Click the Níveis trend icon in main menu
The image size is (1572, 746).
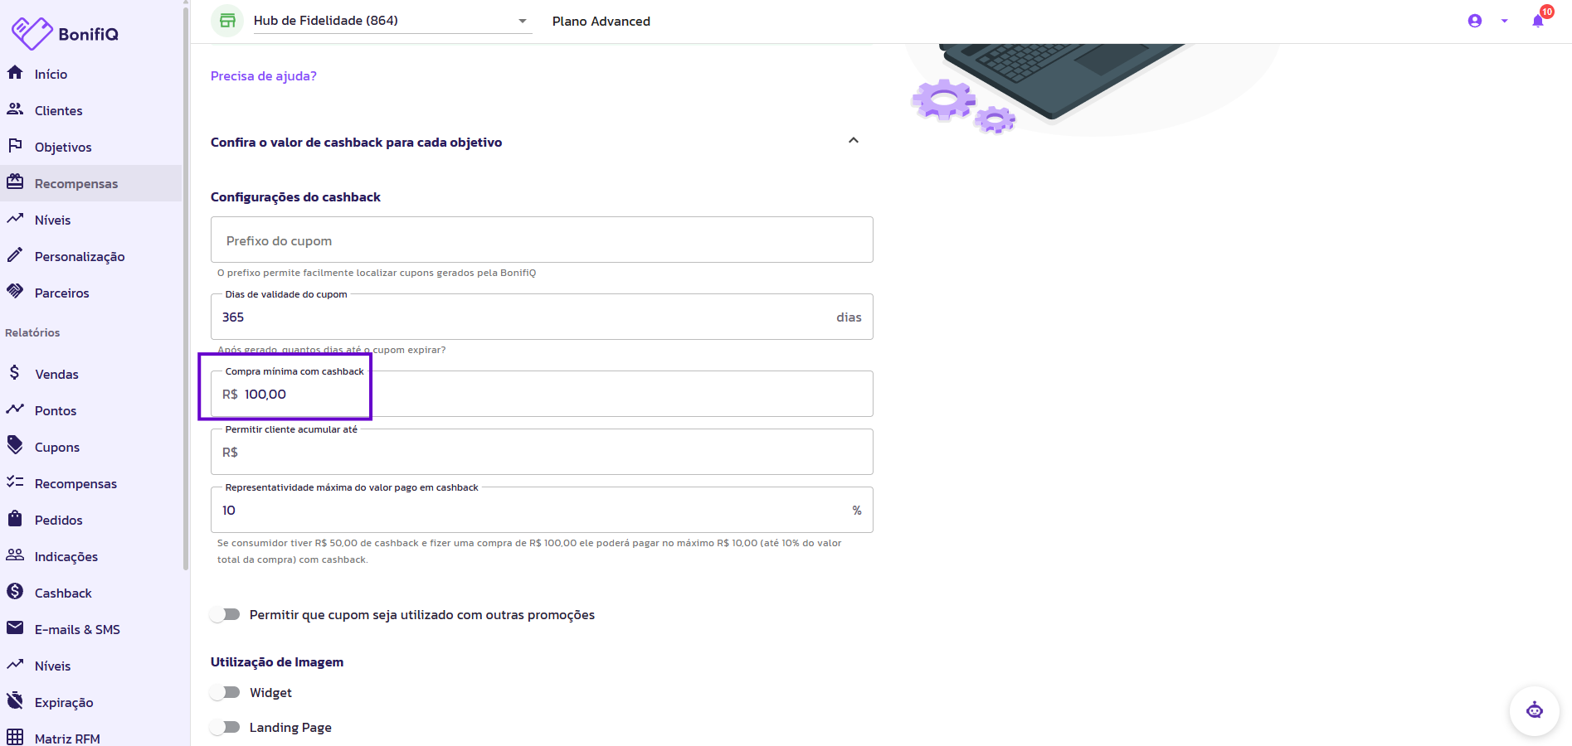[15, 219]
